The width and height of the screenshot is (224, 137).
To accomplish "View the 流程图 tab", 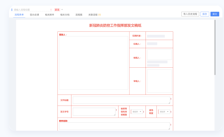I will click(79, 15).
